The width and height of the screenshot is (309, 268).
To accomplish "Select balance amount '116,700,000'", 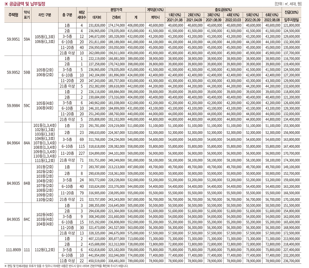I will click(292, 58).
